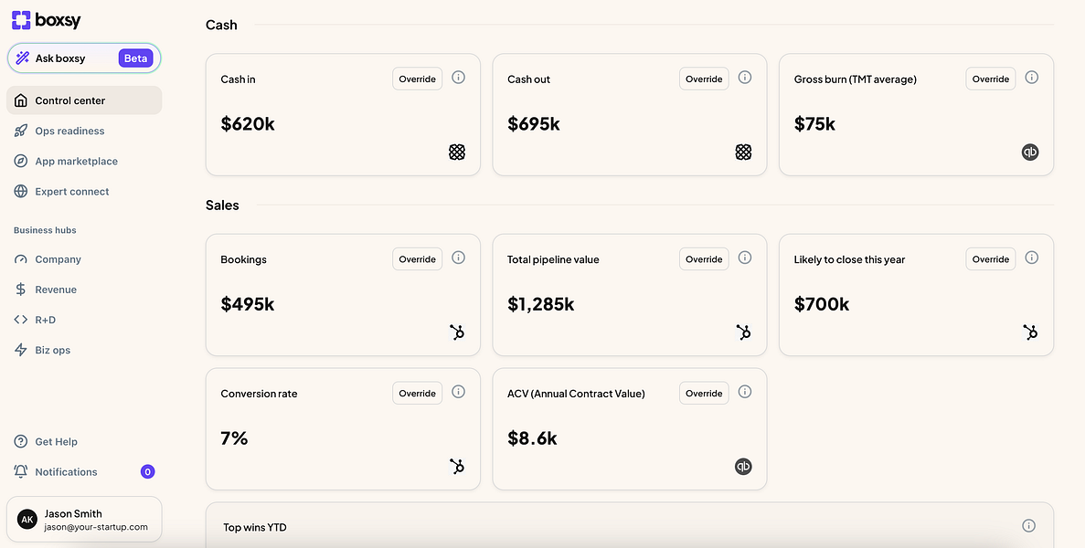Click the QuickBooks icon on ACV card
Image resolution: width=1085 pixels, height=548 pixels.
pos(743,467)
